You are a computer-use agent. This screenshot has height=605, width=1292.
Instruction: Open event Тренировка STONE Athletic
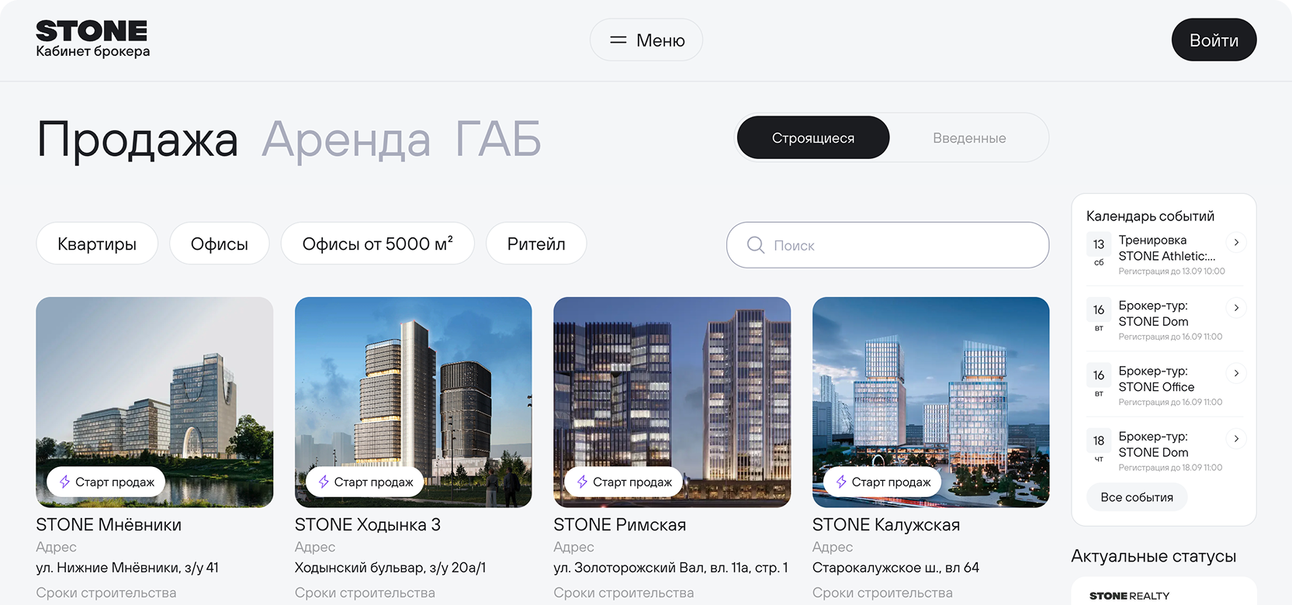coord(1167,248)
